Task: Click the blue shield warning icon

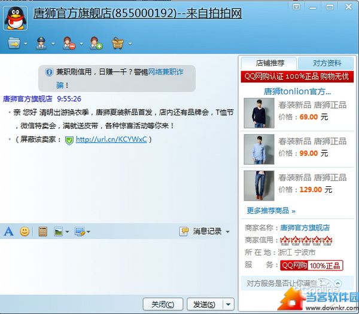Action: [49, 72]
